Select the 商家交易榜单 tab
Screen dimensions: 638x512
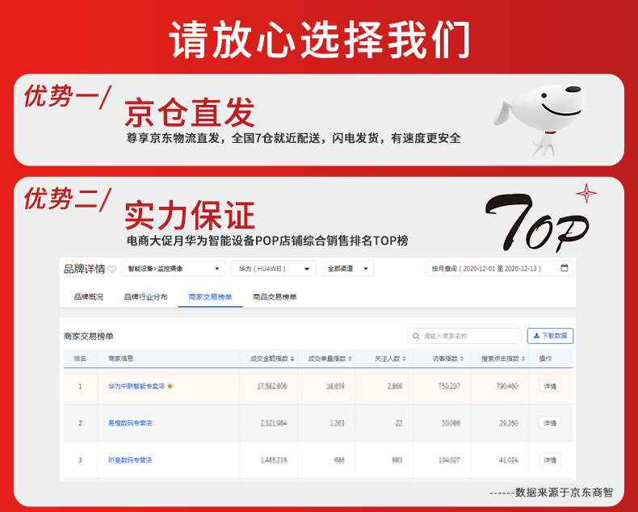pyautogui.click(x=210, y=296)
